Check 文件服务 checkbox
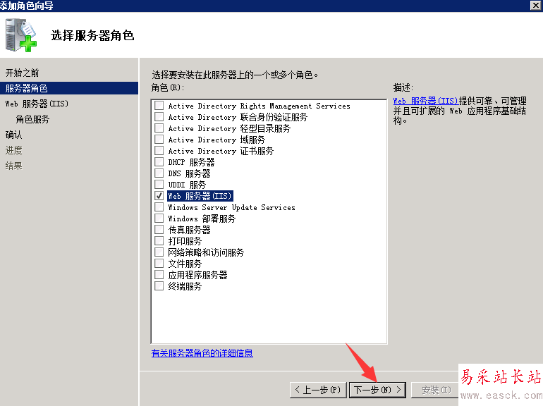This screenshot has height=406, width=543. pyautogui.click(x=159, y=264)
